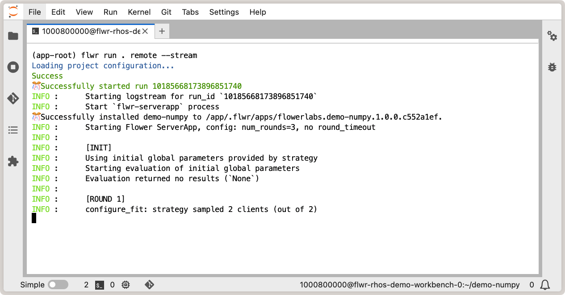Click the Git icon in status bar
Viewport: 565px width, 295px height.
[149, 285]
